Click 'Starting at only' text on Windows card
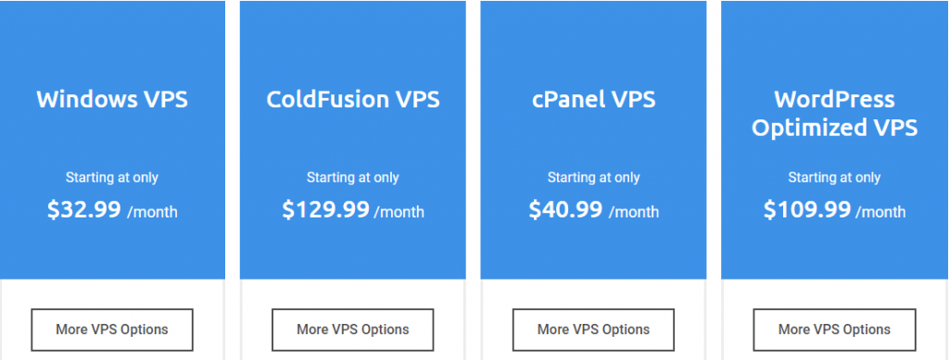949x360 pixels. click(x=112, y=178)
